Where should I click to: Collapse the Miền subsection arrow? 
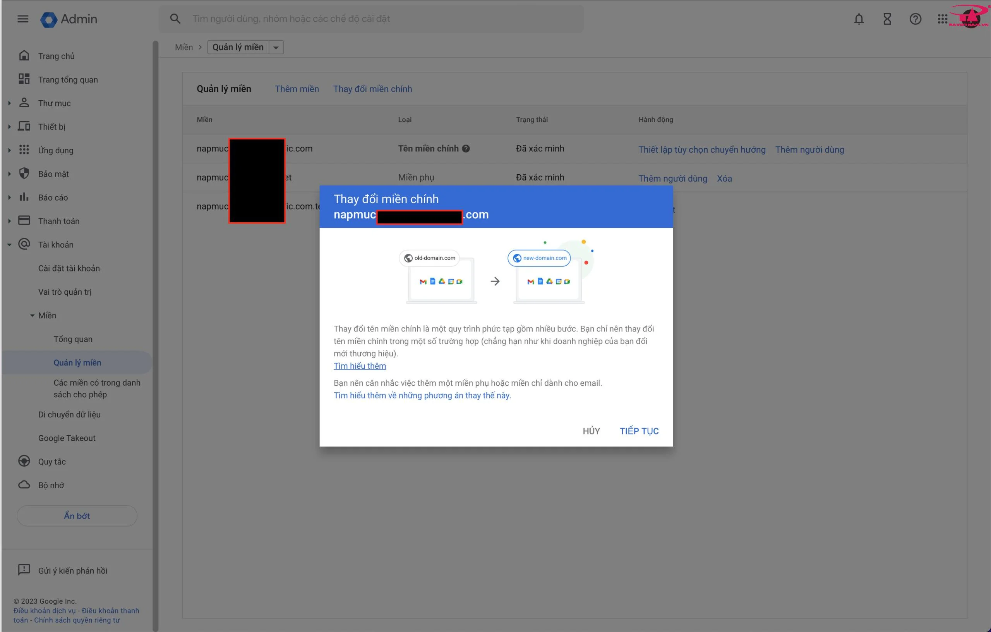pos(32,315)
